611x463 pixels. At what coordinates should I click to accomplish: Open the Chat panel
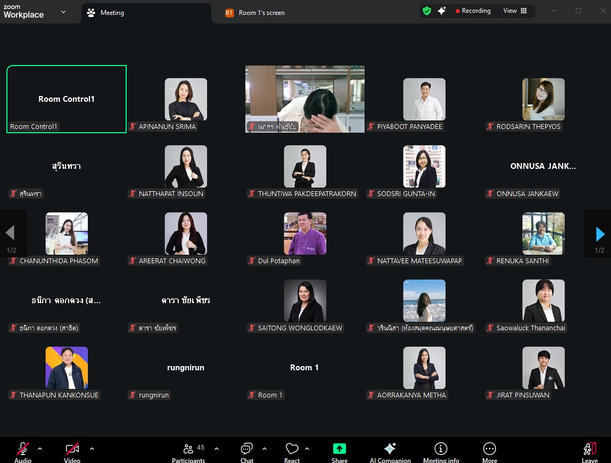click(246, 451)
